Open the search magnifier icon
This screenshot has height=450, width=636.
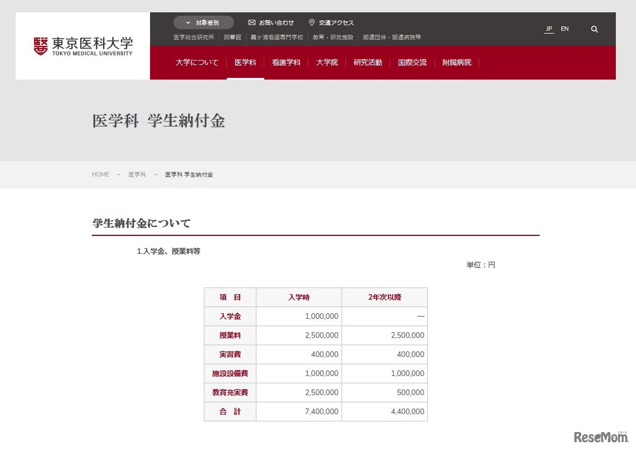tap(594, 29)
